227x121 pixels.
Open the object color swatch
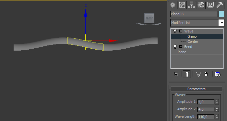(x=221, y=14)
